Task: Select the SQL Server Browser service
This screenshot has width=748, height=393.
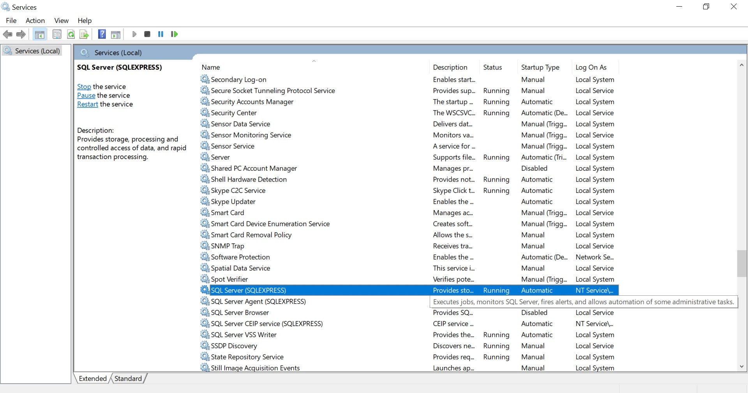Action: 240,312
